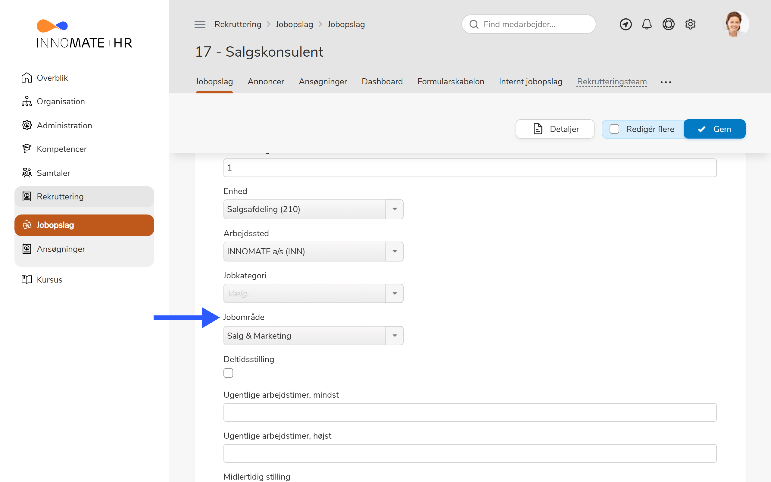771x482 pixels.
Task: Click the Find medarbejder search field
Action: point(529,24)
